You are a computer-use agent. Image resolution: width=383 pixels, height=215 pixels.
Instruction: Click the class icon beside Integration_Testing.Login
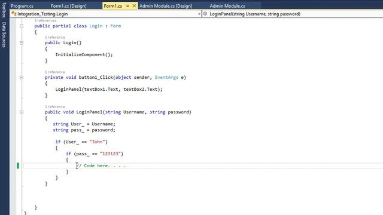(x=14, y=14)
